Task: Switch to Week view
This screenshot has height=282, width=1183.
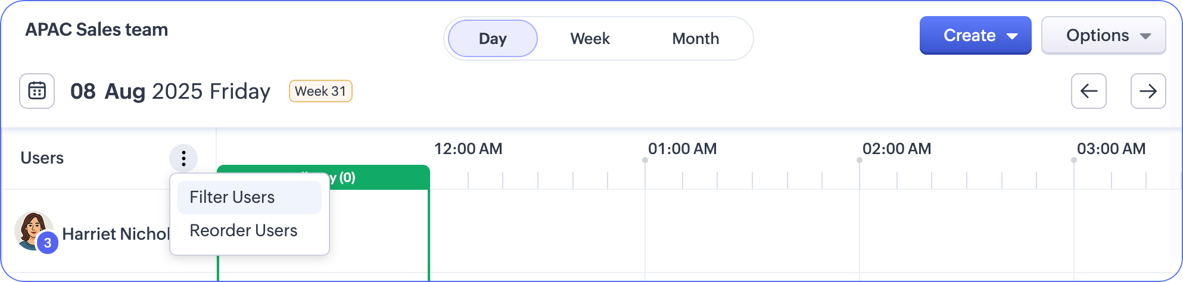Action: (x=590, y=39)
